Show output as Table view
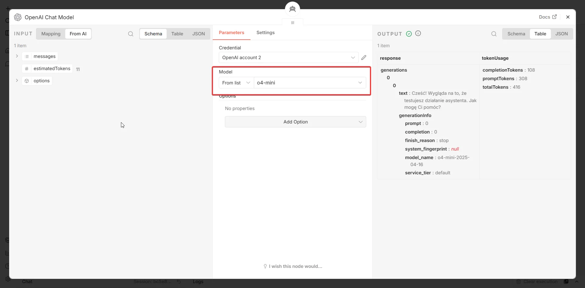Image resolution: width=585 pixels, height=288 pixels. click(540, 34)
